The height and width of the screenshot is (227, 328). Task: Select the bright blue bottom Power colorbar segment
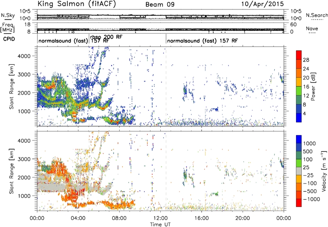coord(299,118)
